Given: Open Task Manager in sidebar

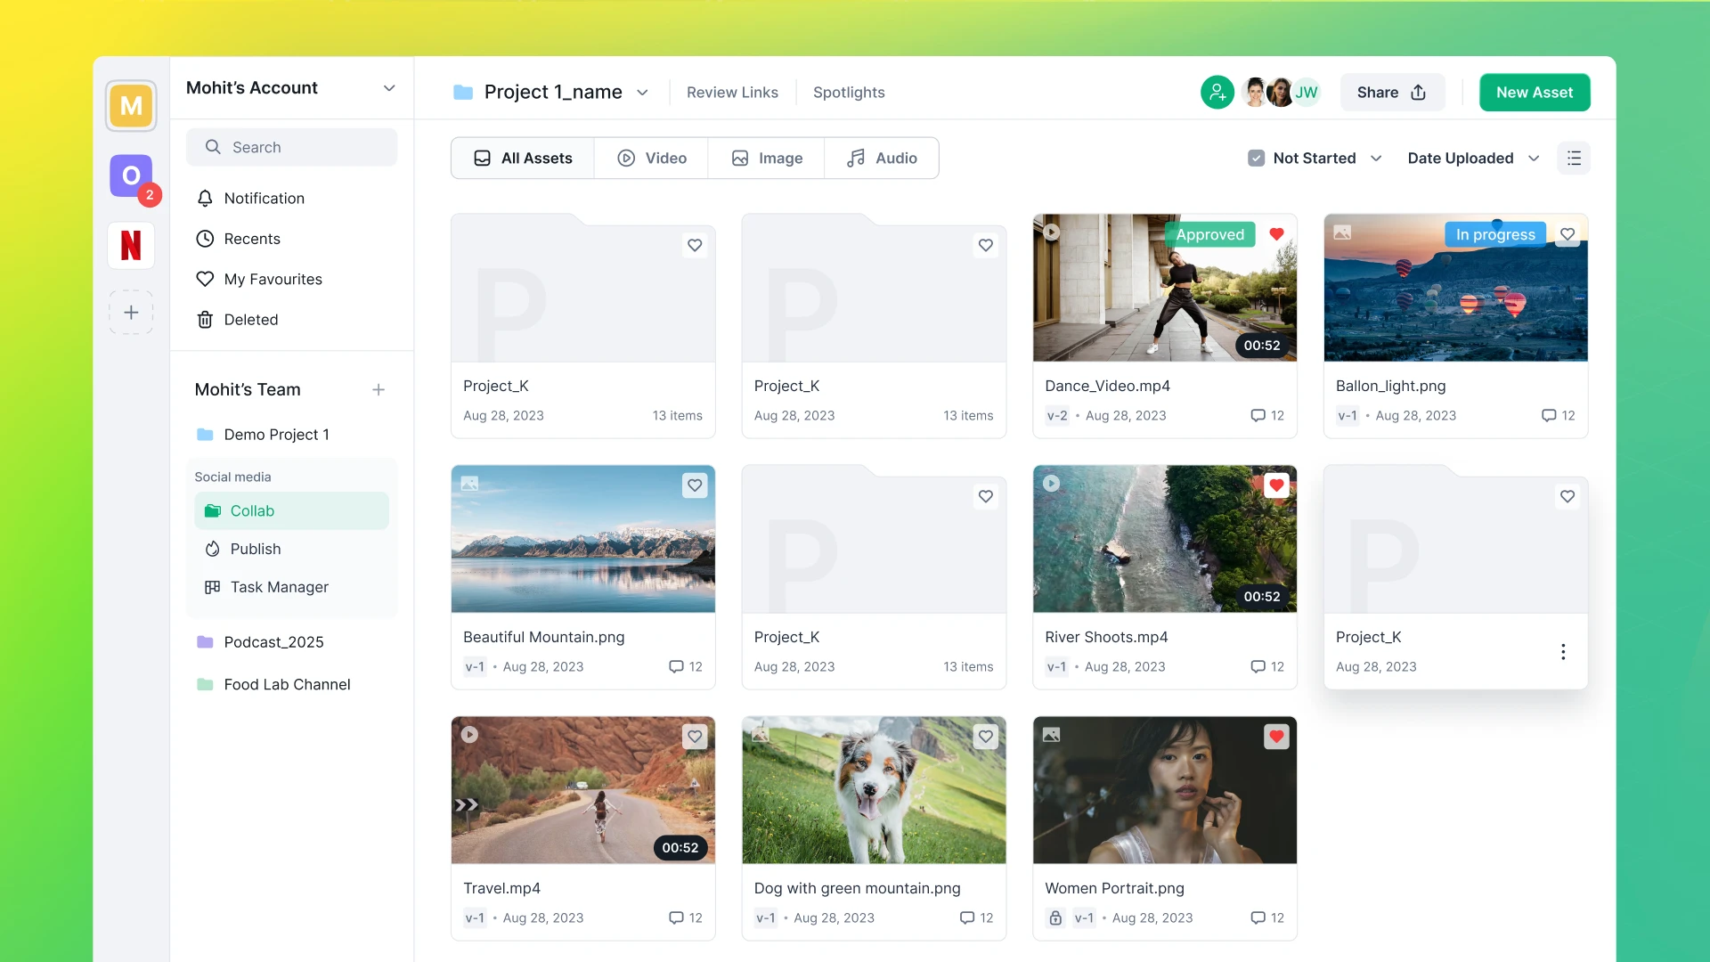Looking at the screenshot, I should tap(291, 587).
